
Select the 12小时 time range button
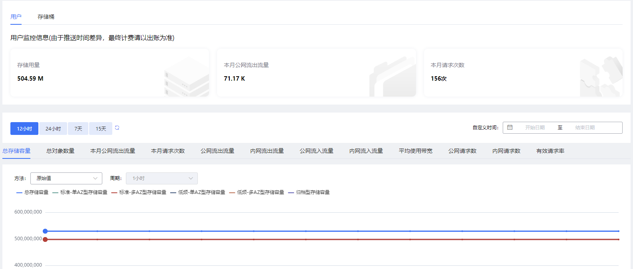(x=24, y=129)
